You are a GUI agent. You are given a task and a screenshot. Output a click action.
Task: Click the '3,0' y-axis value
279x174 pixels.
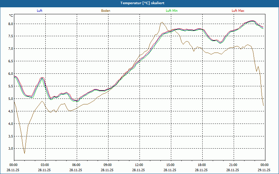(x=11, y=149)
